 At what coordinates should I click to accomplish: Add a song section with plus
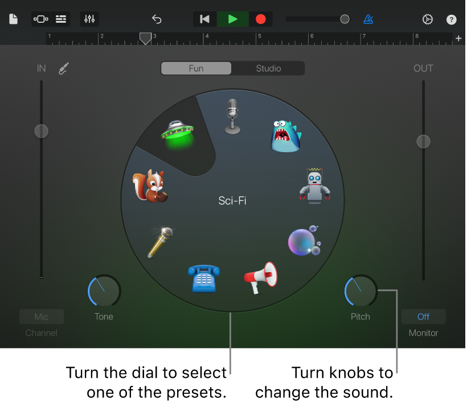(x=458, y=38)
